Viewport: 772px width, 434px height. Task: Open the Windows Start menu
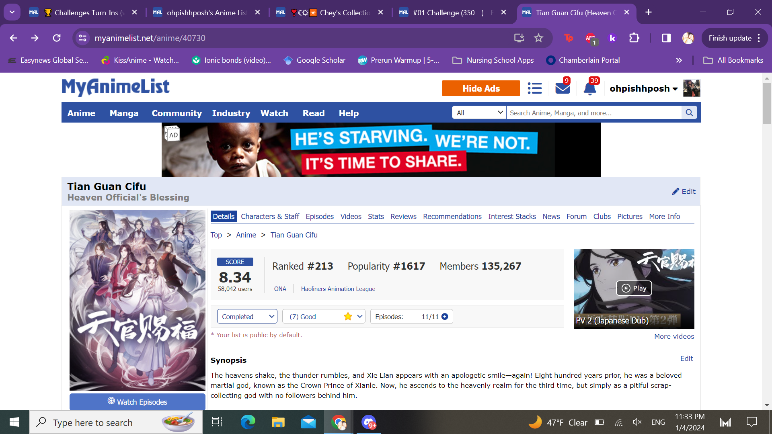(x=14, y=422)
